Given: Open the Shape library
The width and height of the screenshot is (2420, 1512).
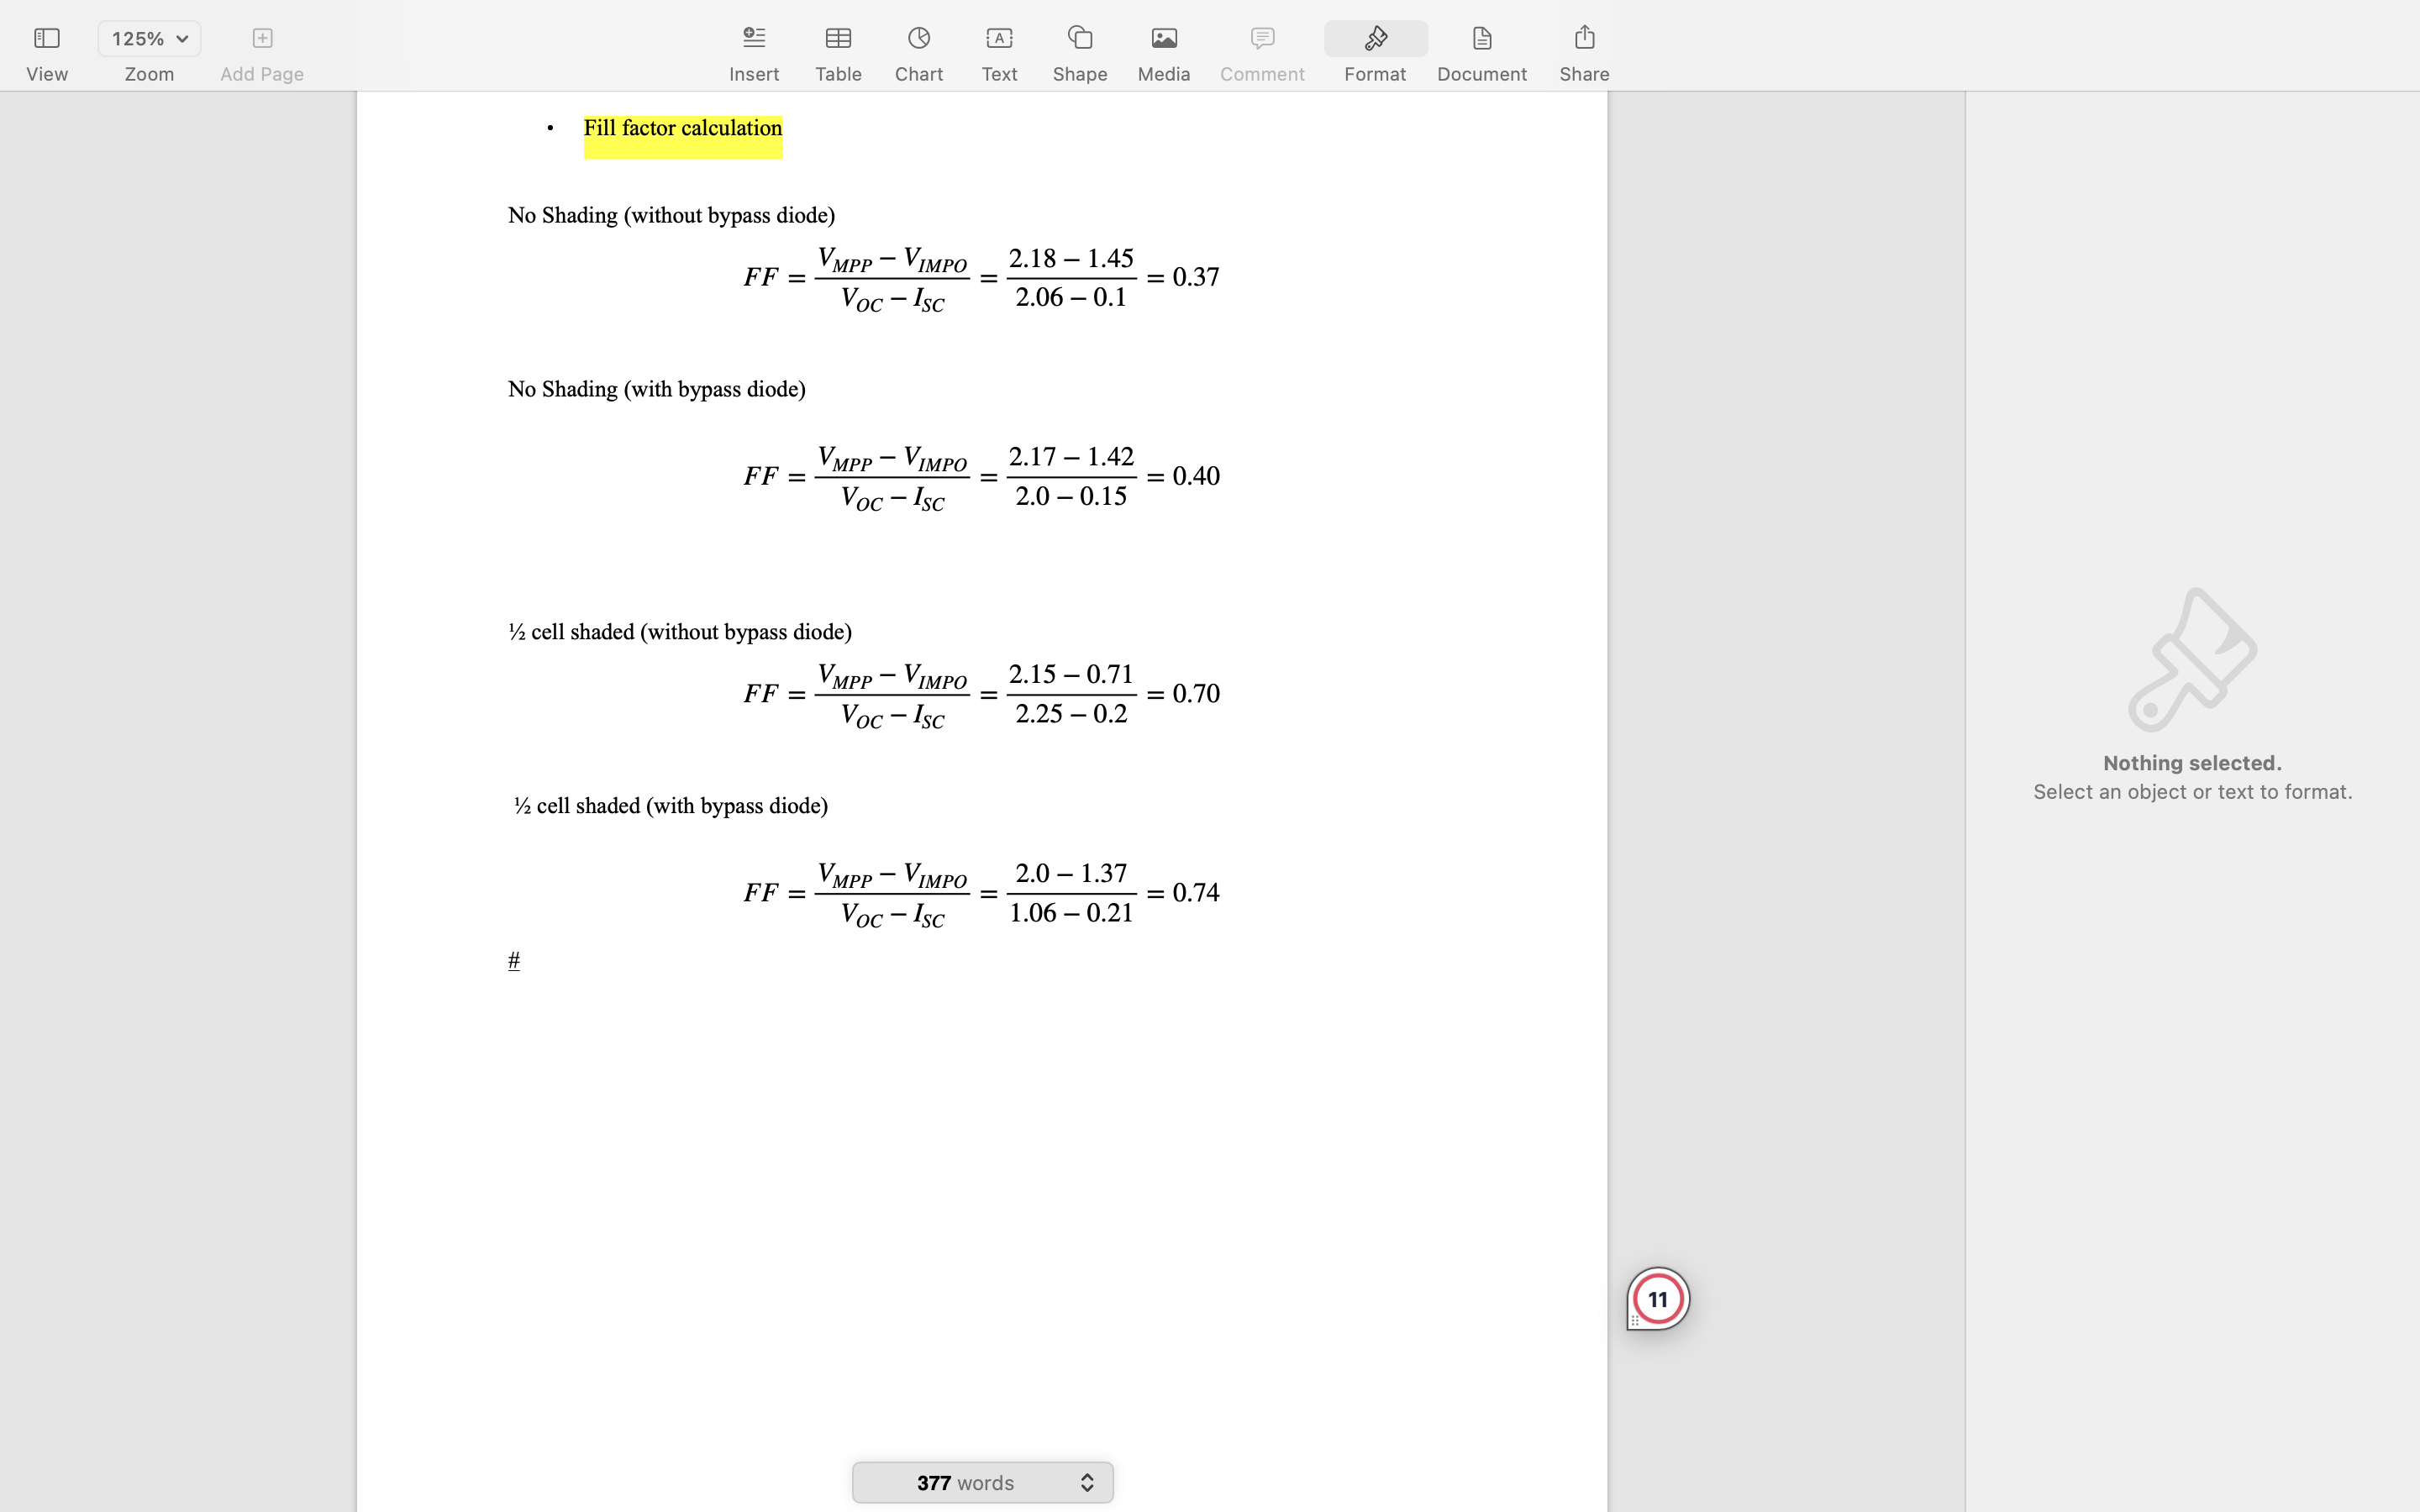Looking at the screenshot, I should pos(1079,39).
